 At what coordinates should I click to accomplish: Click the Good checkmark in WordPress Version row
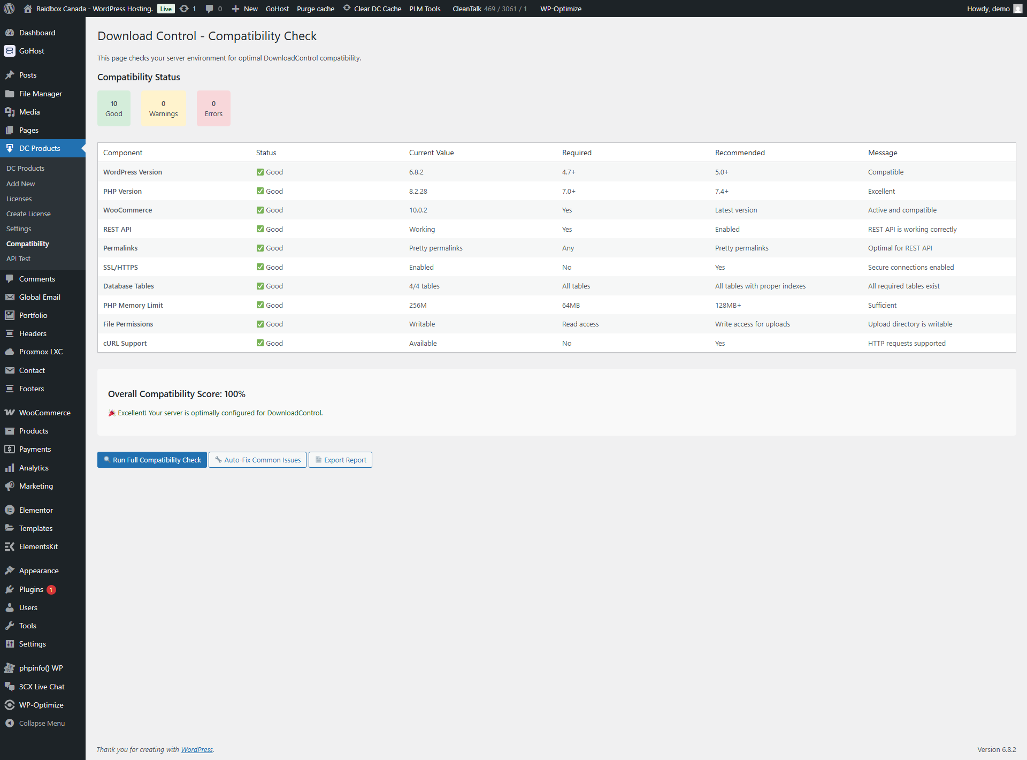click(x=260, y=172)
